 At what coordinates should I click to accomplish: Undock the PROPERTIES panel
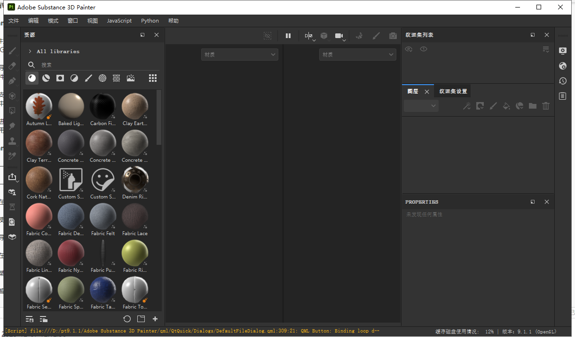pyautogui.click(x=533, y=202)
